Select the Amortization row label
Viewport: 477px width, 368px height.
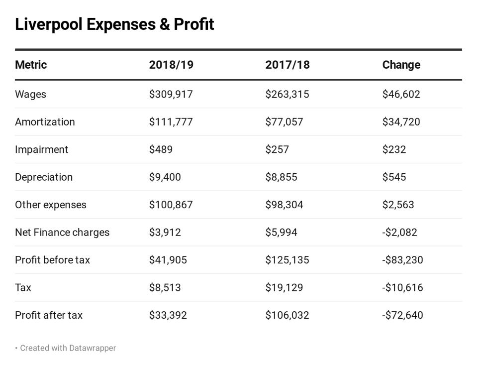(45, 122)
